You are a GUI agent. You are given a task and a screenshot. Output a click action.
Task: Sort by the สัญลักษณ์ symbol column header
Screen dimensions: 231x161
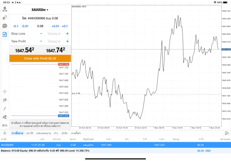(x=88, y=139)
